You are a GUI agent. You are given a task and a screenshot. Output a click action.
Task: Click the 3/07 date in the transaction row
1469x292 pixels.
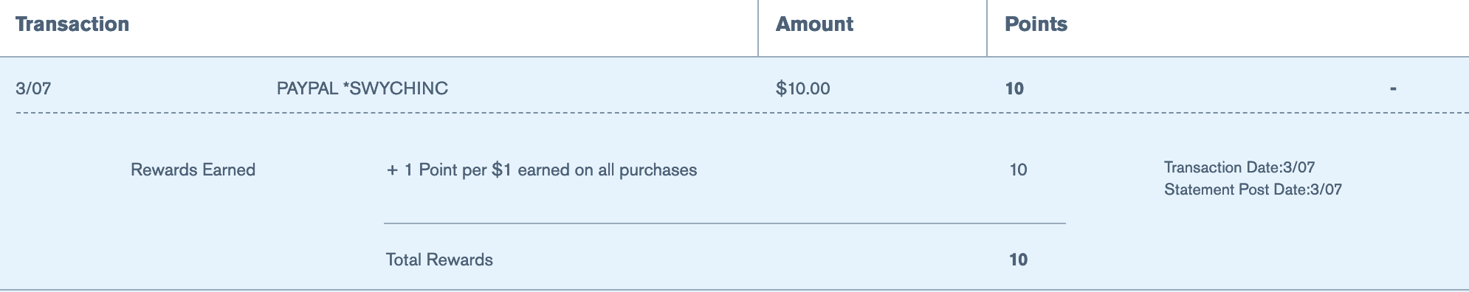(33, 88)
